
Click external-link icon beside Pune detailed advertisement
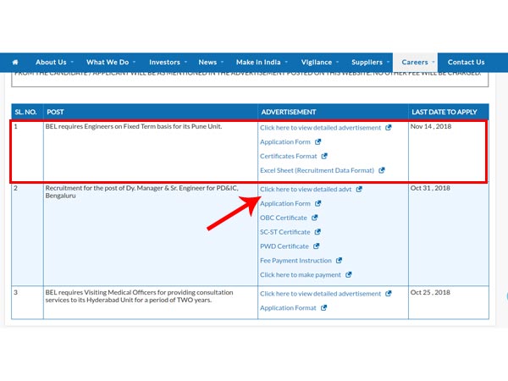tap(388, 128)
